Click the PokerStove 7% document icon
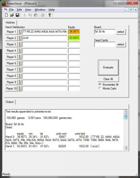The height and width of the screenshot is (178, 140). pos(5,9)
